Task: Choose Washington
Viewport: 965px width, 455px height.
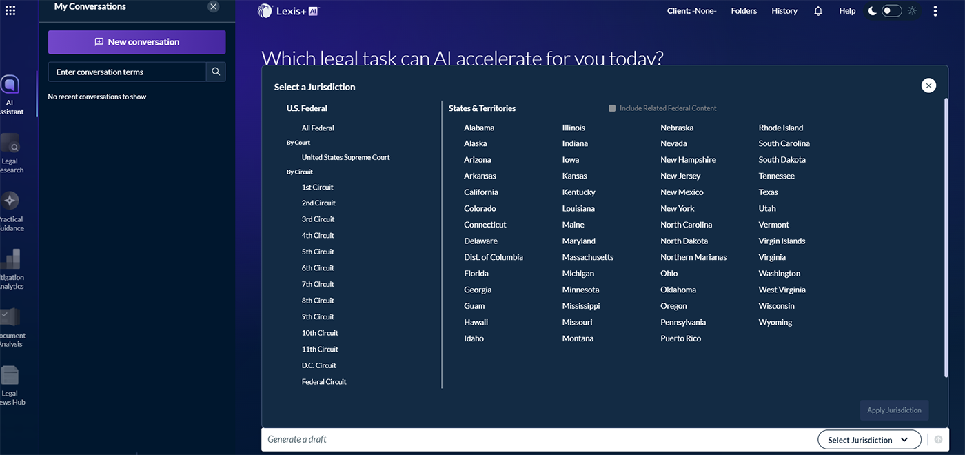Action: coord(780,274)
